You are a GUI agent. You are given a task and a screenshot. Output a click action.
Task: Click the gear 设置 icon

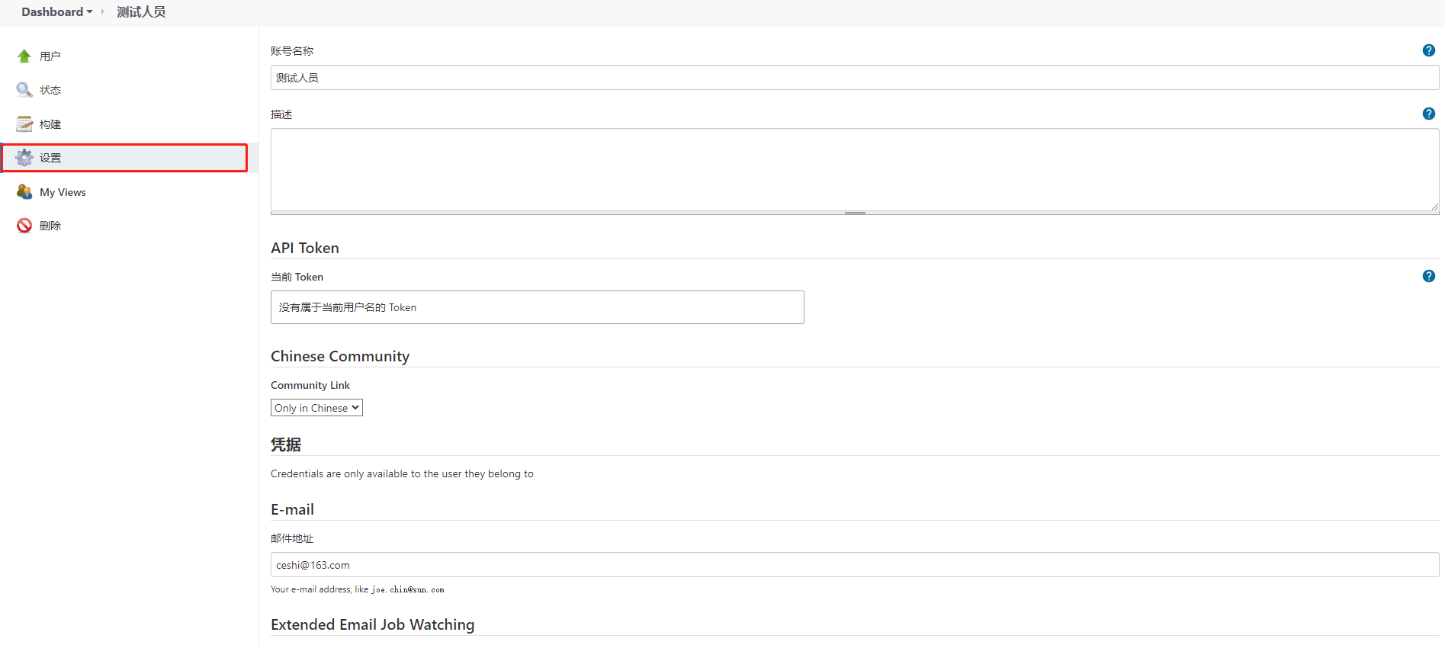coord(24,158)
